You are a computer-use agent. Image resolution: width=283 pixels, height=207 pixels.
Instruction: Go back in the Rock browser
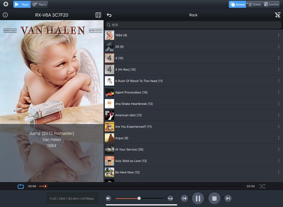coord(109,15)
